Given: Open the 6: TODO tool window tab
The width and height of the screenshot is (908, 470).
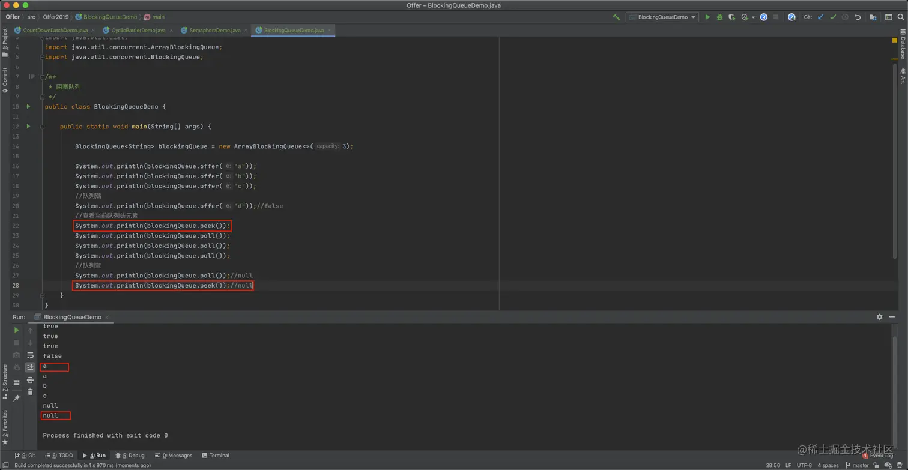Looking at the screenshot, I should pos(58,456).
